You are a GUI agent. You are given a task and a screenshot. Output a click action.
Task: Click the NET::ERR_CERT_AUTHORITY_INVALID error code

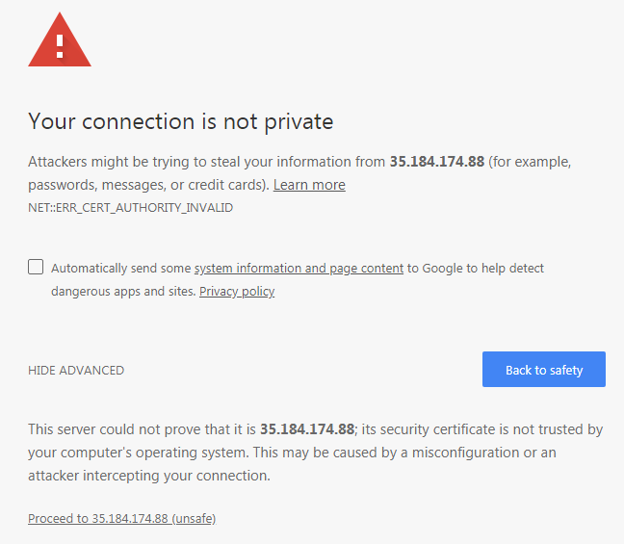131,207
